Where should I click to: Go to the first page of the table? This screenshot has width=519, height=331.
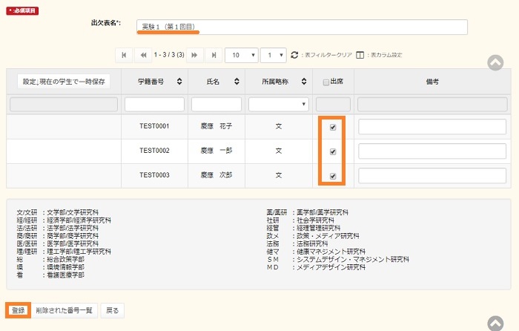point(124,55)
